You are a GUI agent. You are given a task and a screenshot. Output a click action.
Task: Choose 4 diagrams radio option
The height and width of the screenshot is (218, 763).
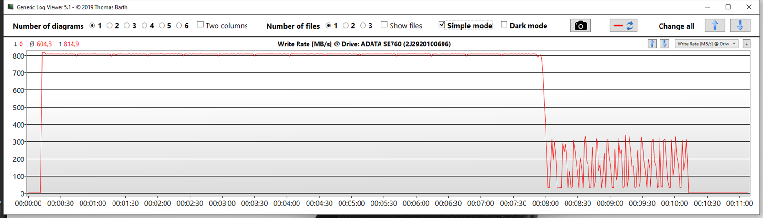coord(144,26)
